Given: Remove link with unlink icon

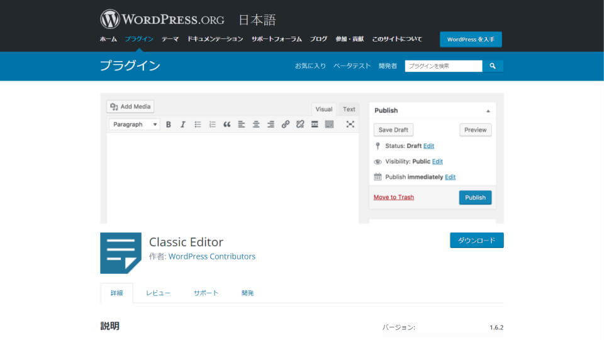Looking at the screenshot, I should (x=300, y=125).
